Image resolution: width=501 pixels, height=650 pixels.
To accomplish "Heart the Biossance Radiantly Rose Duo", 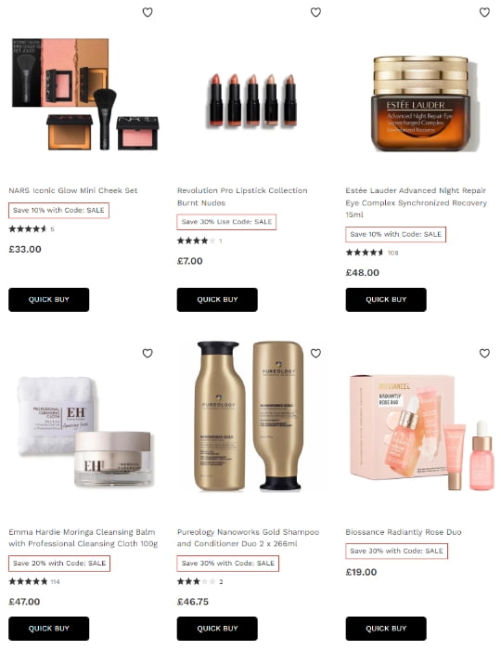I will pyautogui.click(x=484, y=353).
